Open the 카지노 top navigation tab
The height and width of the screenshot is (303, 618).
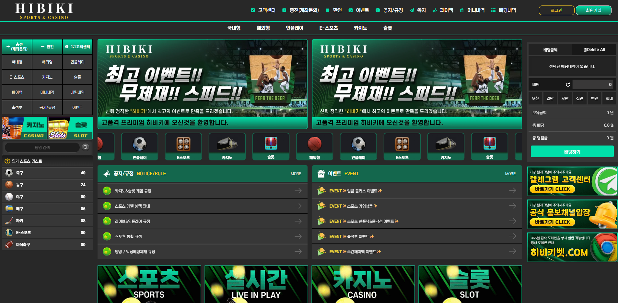360,28
